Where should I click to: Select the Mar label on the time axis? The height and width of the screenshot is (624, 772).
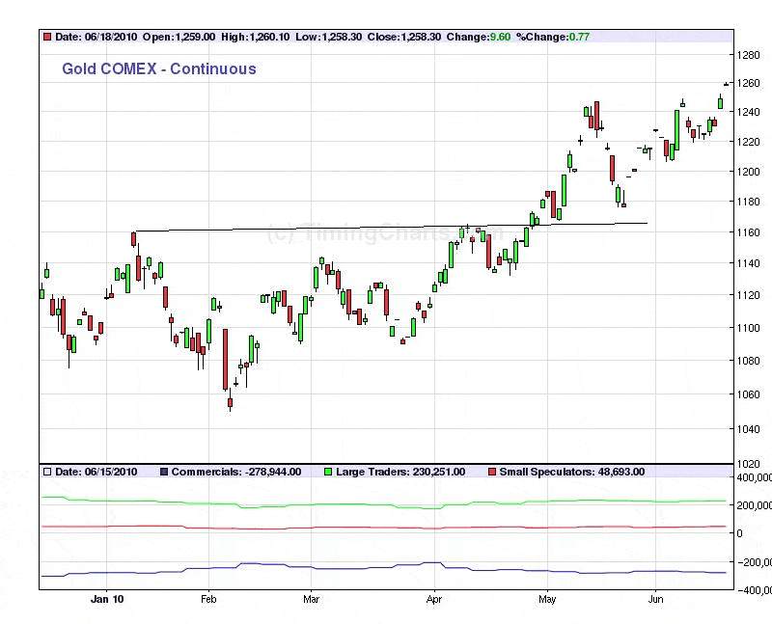[x=312, y=599]
